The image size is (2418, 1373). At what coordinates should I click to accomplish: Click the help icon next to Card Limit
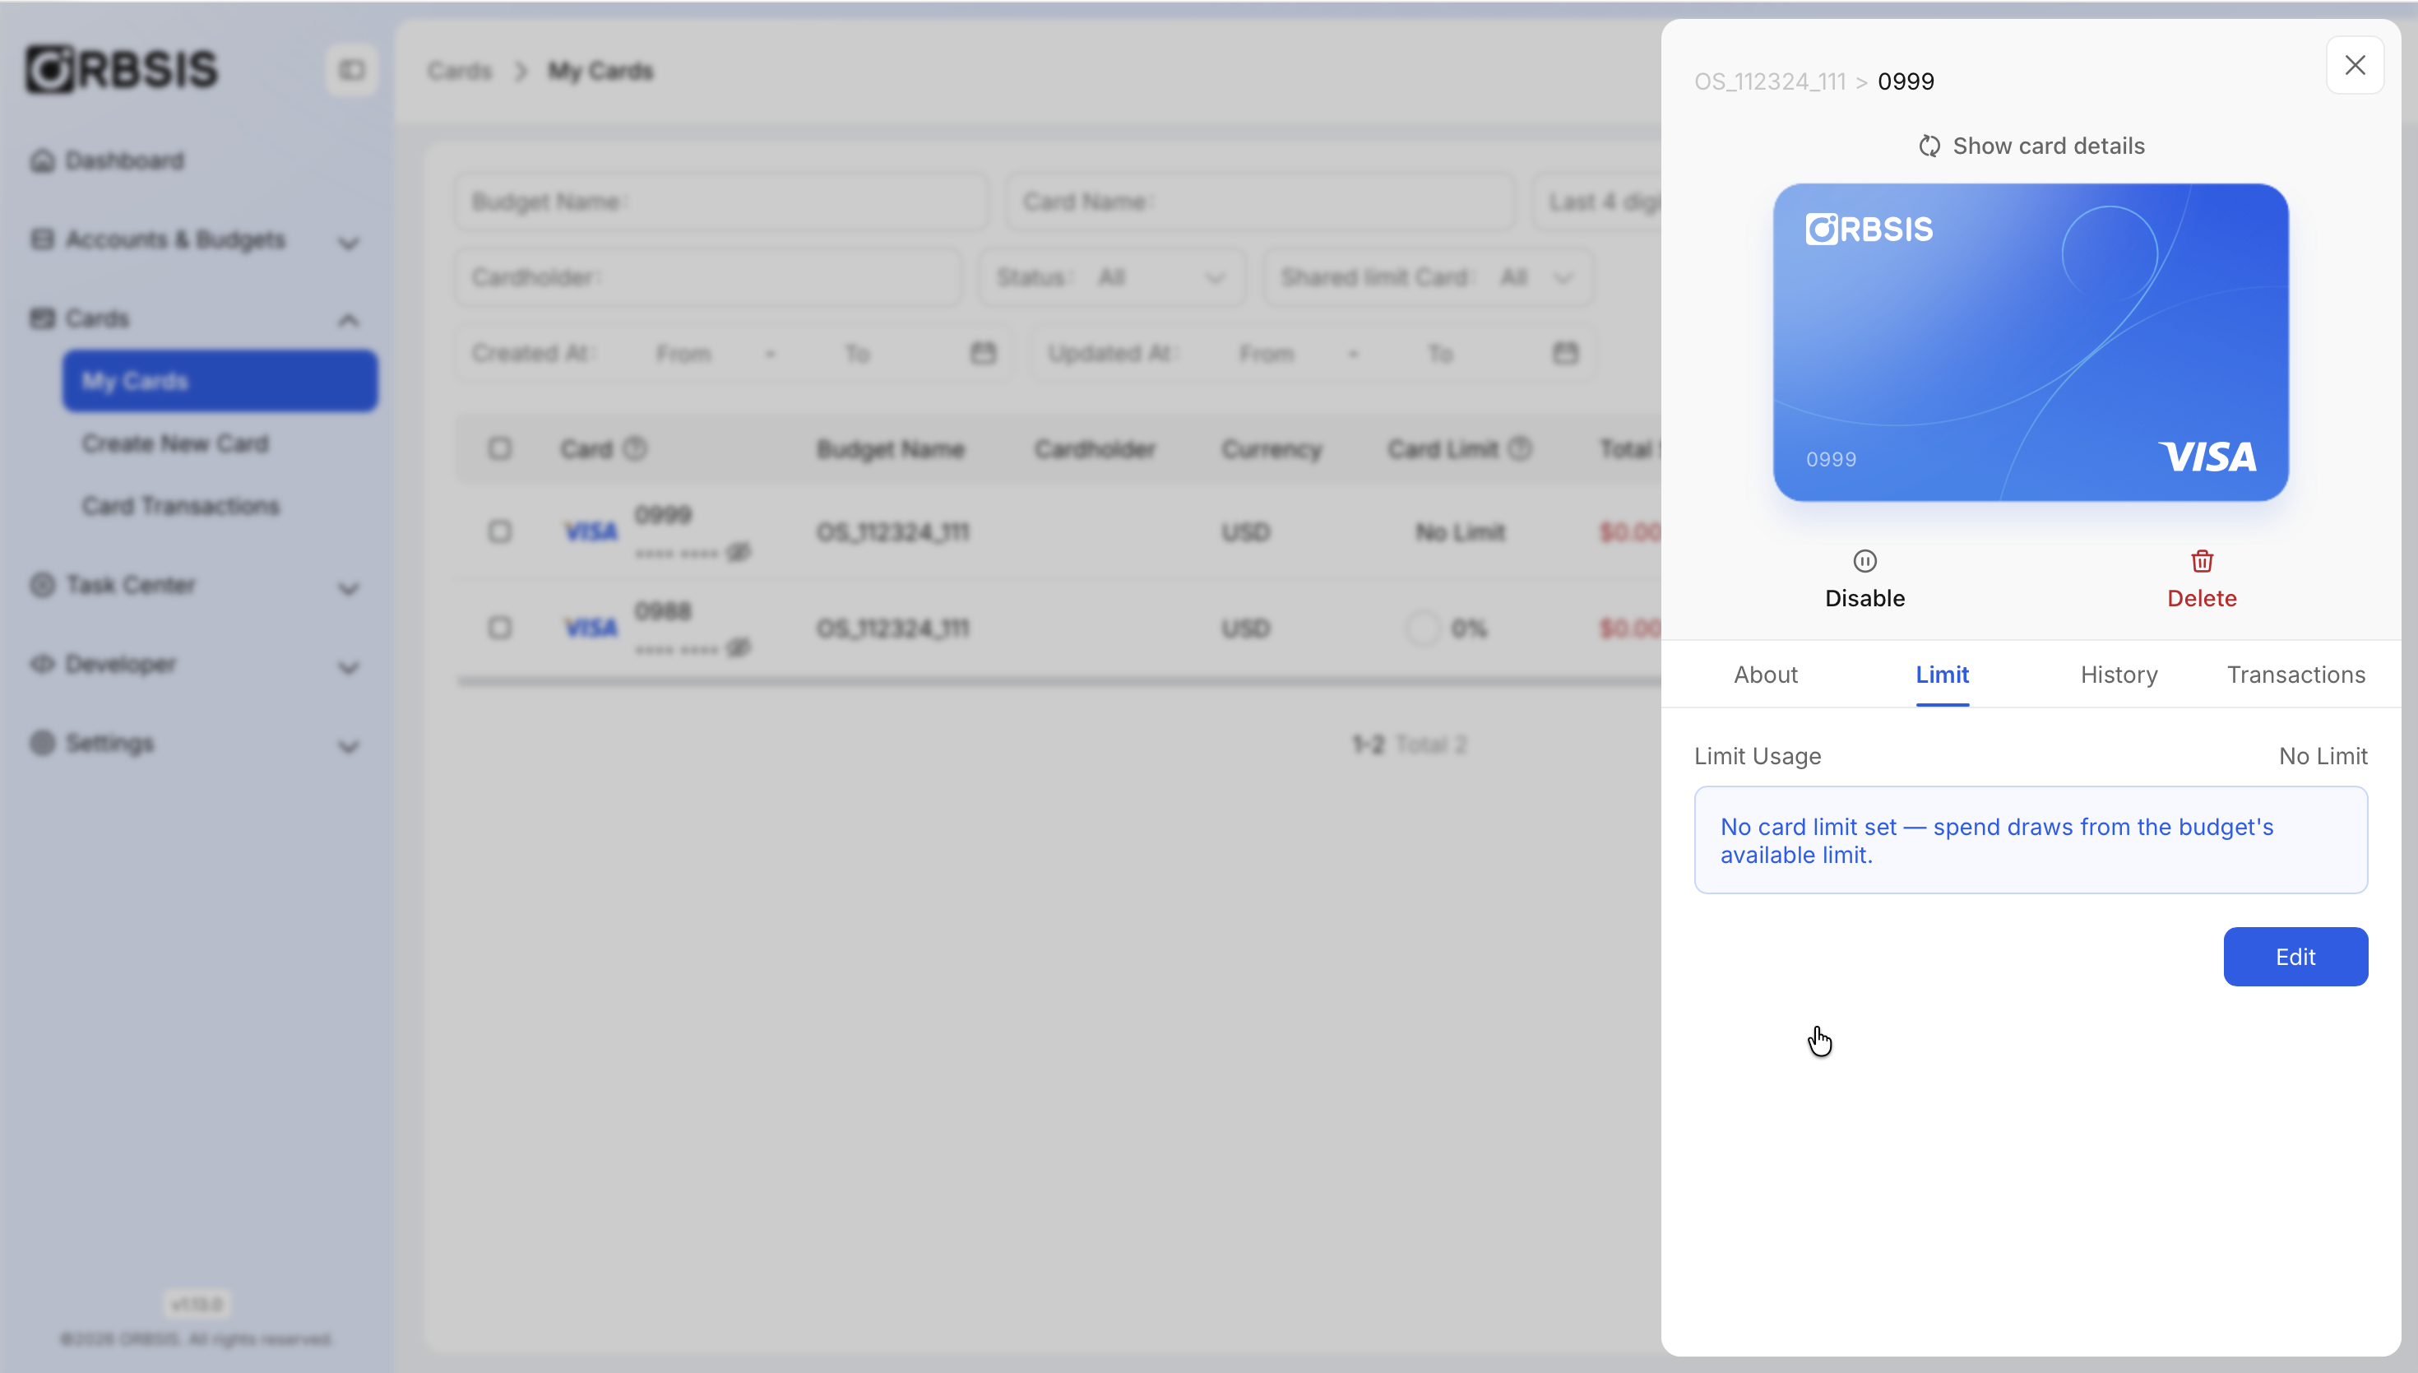tap(1520, 449)
